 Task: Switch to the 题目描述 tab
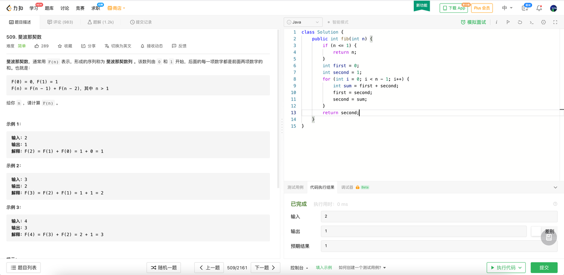pyautogui.click(x=20, y=22)
